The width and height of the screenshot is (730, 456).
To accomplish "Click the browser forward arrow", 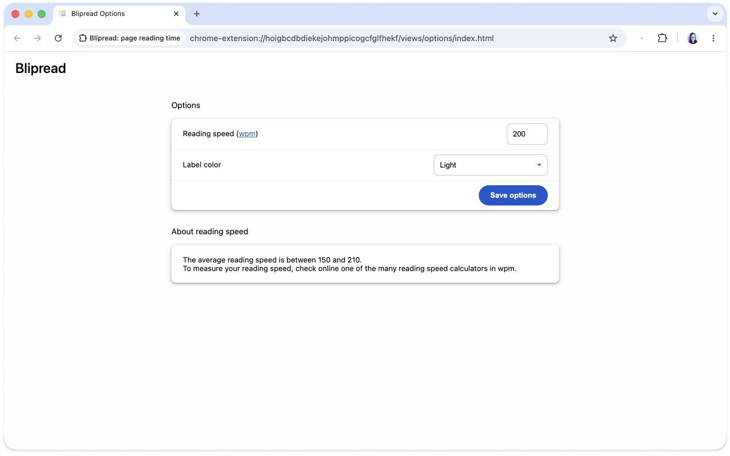I will coord(38,38).
